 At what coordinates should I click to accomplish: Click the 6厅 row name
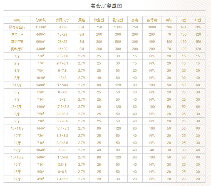click(17, 92)
